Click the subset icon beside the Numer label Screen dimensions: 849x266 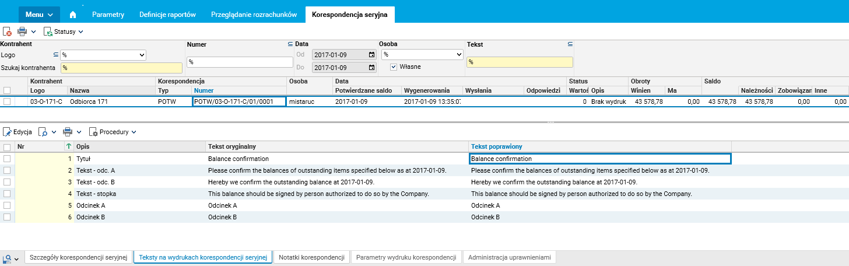click(290, 44)
